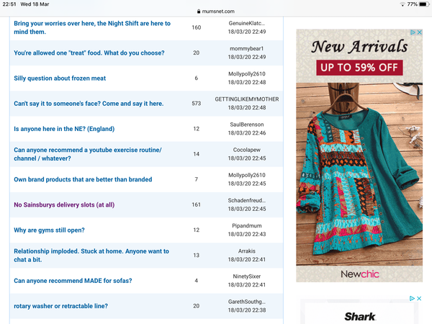Click poster Mollypolly2610 in frozen meat row

point(247,74)
